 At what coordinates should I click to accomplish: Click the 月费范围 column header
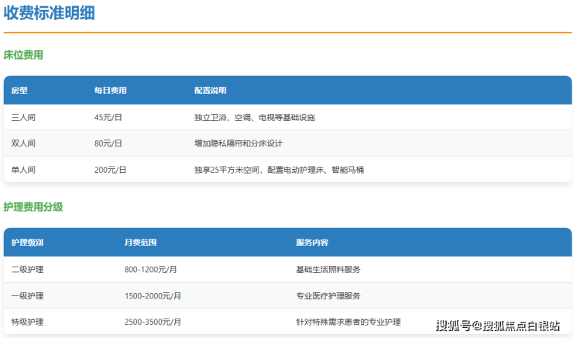click(x=140, y=243)
